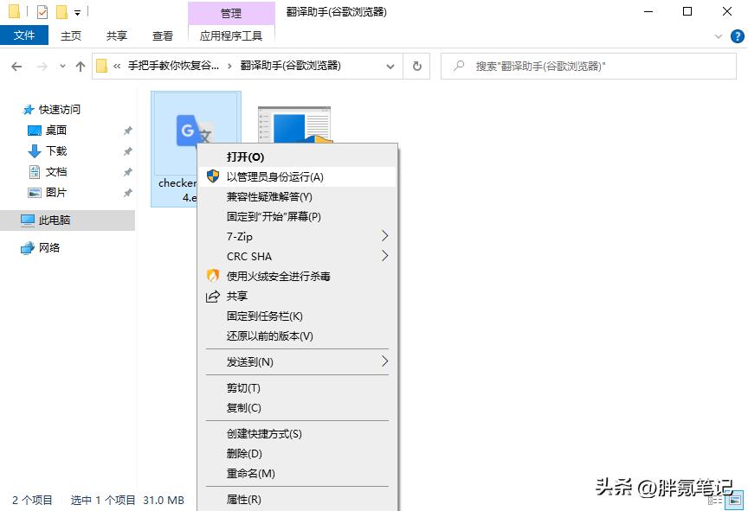Open 图片 in the sidebar

coord(54,192)
